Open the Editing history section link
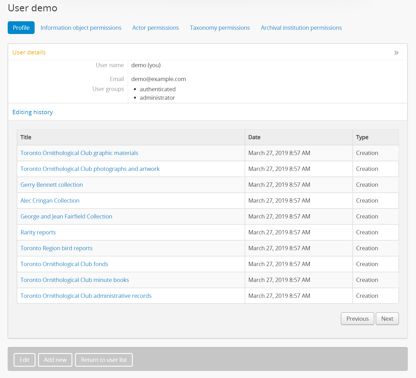This screenshot has width=416, height=378. 33,112
